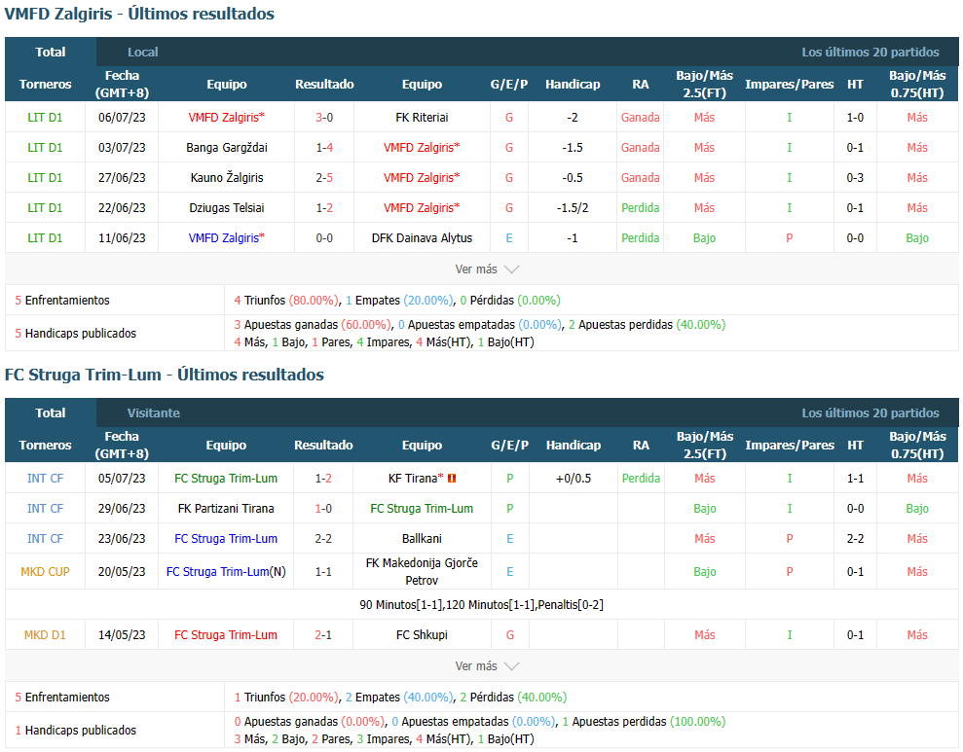Viewport: 963px width, 752px height.
Task: Select Total tab in Zalgiris table
Action: [51, 53]
